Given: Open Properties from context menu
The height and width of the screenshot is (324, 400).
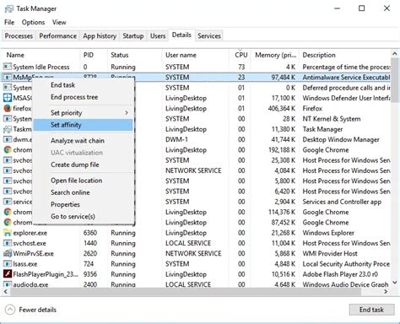Looking at the screenshot, I should [x=83, y=204].
